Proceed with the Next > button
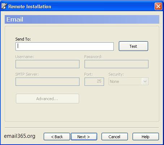Screen dimensions: 164x145 [x=84, y=137]
